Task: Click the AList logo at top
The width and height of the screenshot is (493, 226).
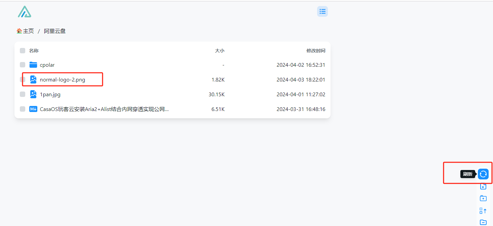Action: [x=25, y=11]
